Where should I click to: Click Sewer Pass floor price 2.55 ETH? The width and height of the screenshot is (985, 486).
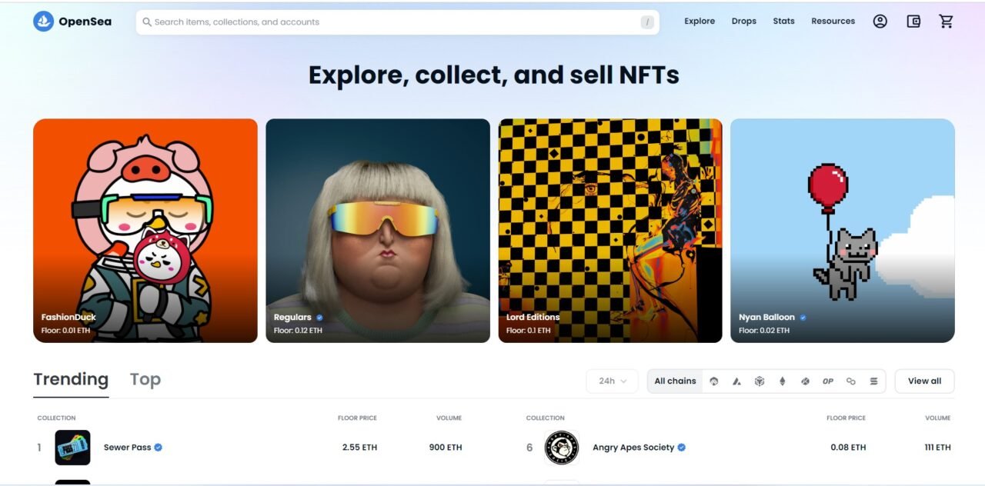click(359, 448)
